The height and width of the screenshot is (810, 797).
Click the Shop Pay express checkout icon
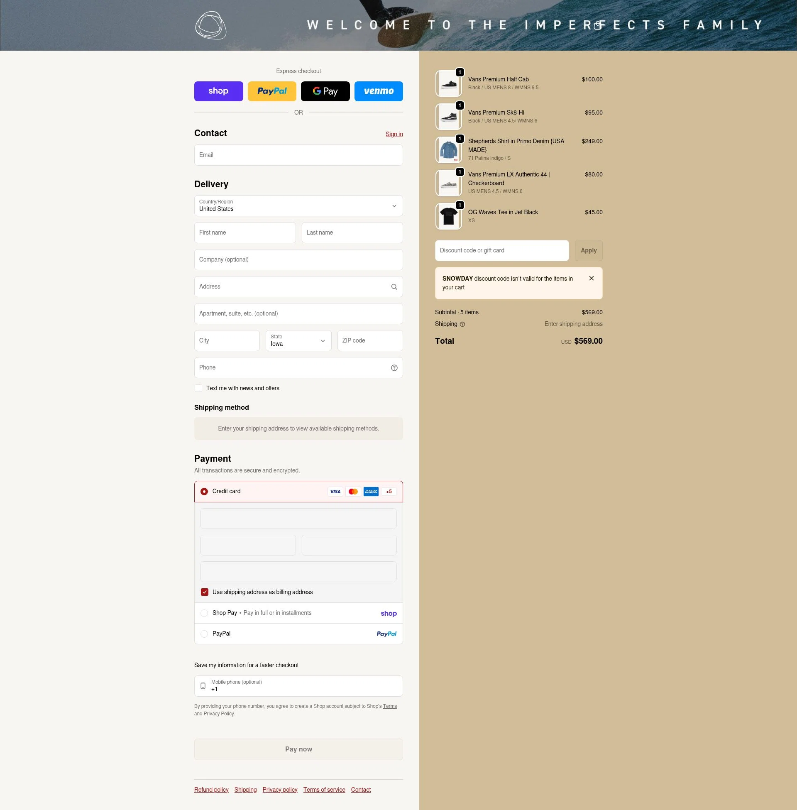[218, 91]
